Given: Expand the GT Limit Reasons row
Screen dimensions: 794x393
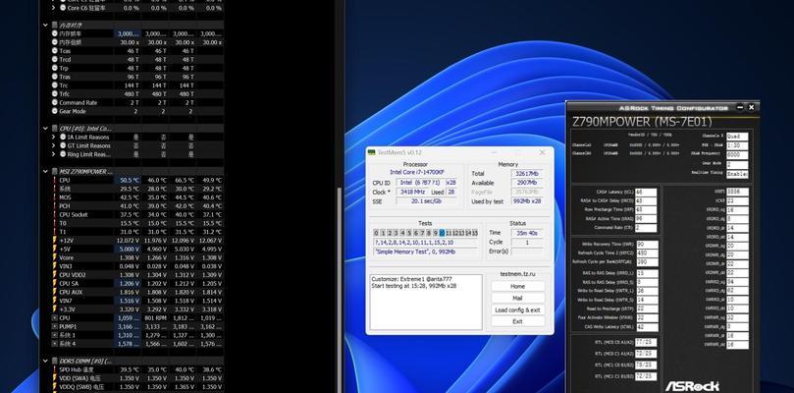Looking at the screenshot, I should (x=54, y=145).
